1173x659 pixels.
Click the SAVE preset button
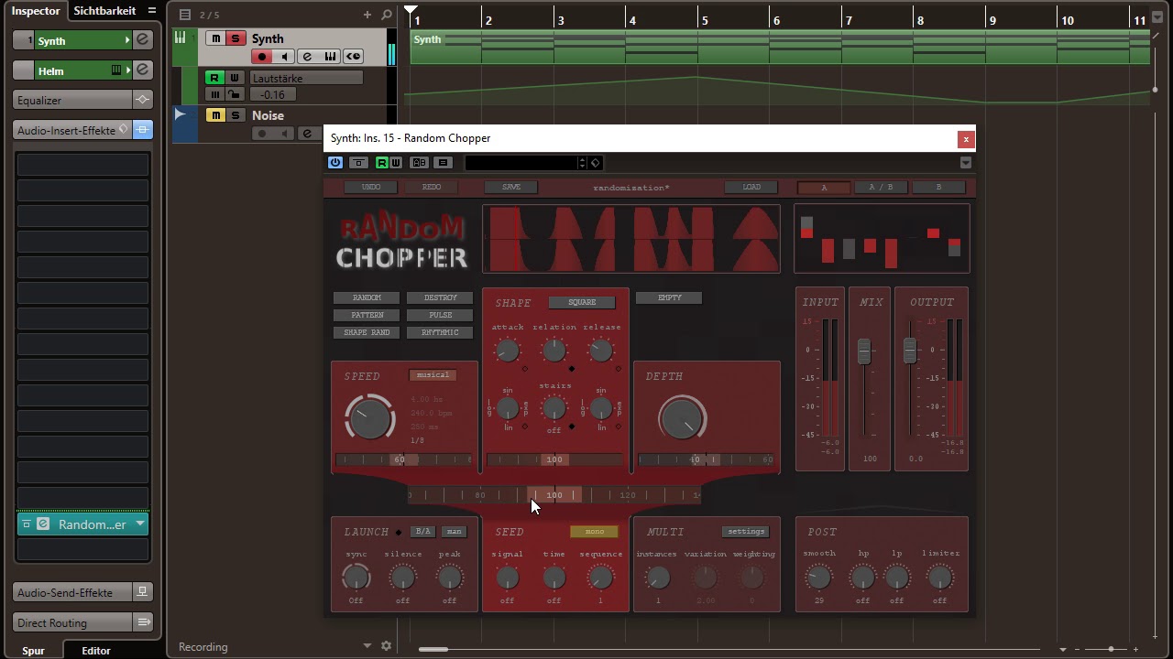(x=511, y=187)
